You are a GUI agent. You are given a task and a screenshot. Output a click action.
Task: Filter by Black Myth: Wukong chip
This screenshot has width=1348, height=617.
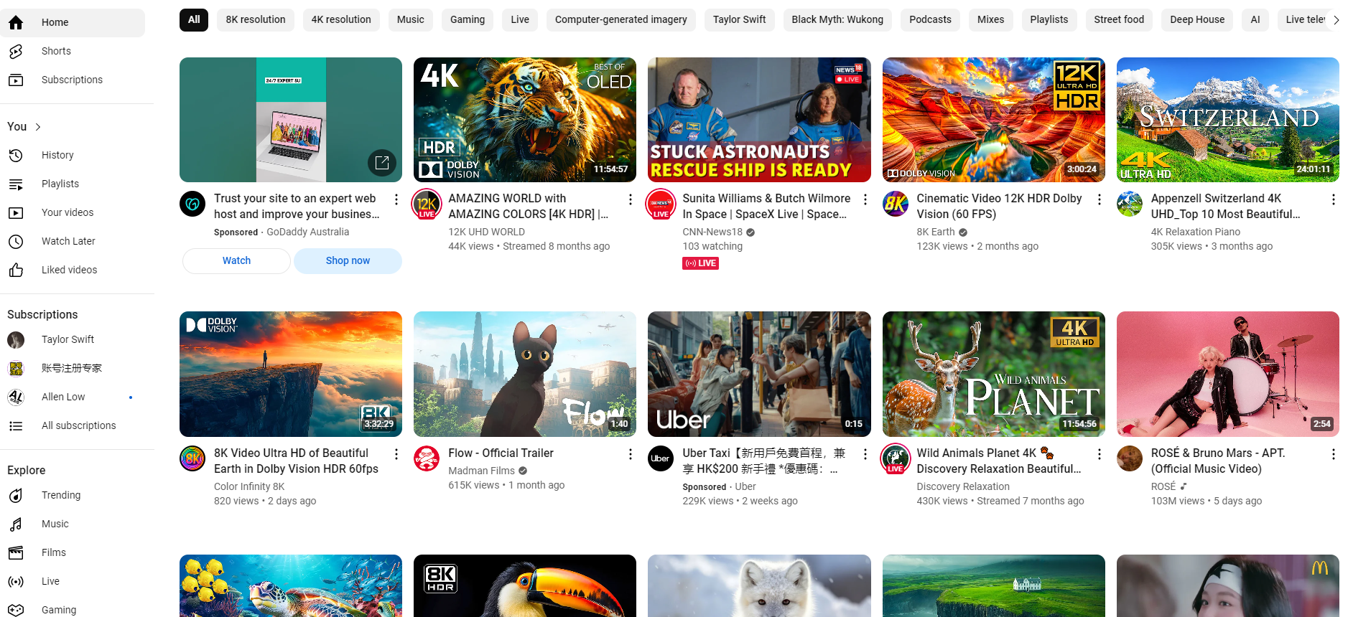(x=837, y=20)
